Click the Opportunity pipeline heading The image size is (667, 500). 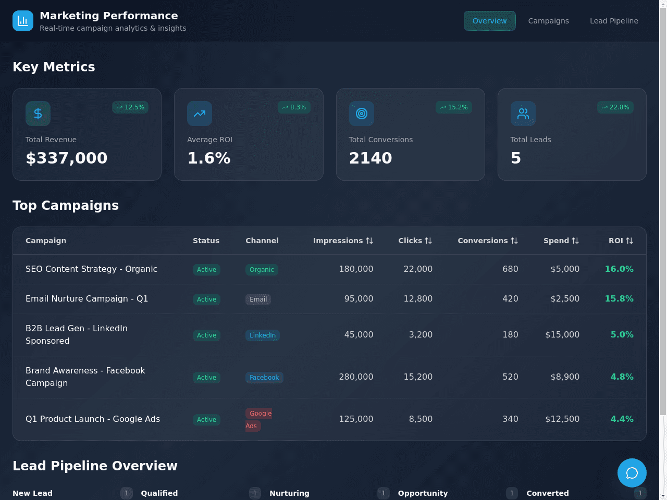[x=423, y=493]
